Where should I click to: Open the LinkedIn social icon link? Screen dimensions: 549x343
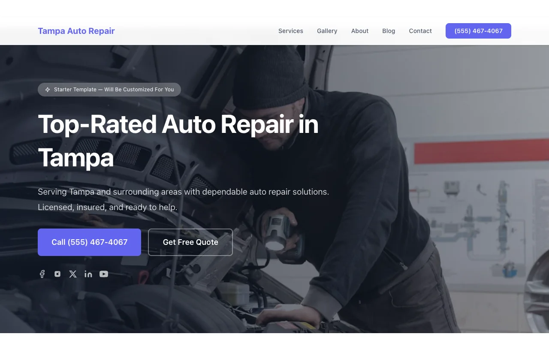(88, 274)
